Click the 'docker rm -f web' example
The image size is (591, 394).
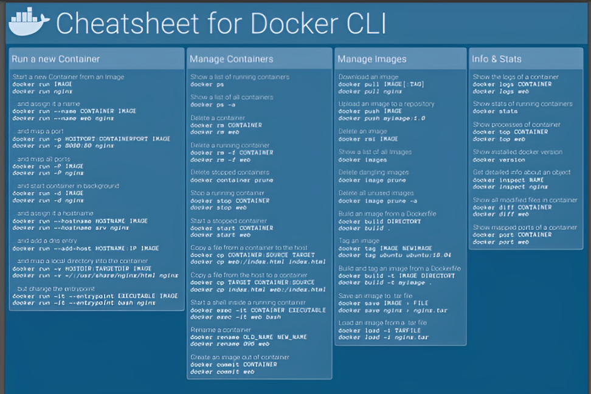pos(220,160)
